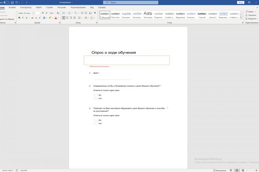This screenshot has height=172, width=259.
Task: Increase the font size
Action: pos(43,13)
